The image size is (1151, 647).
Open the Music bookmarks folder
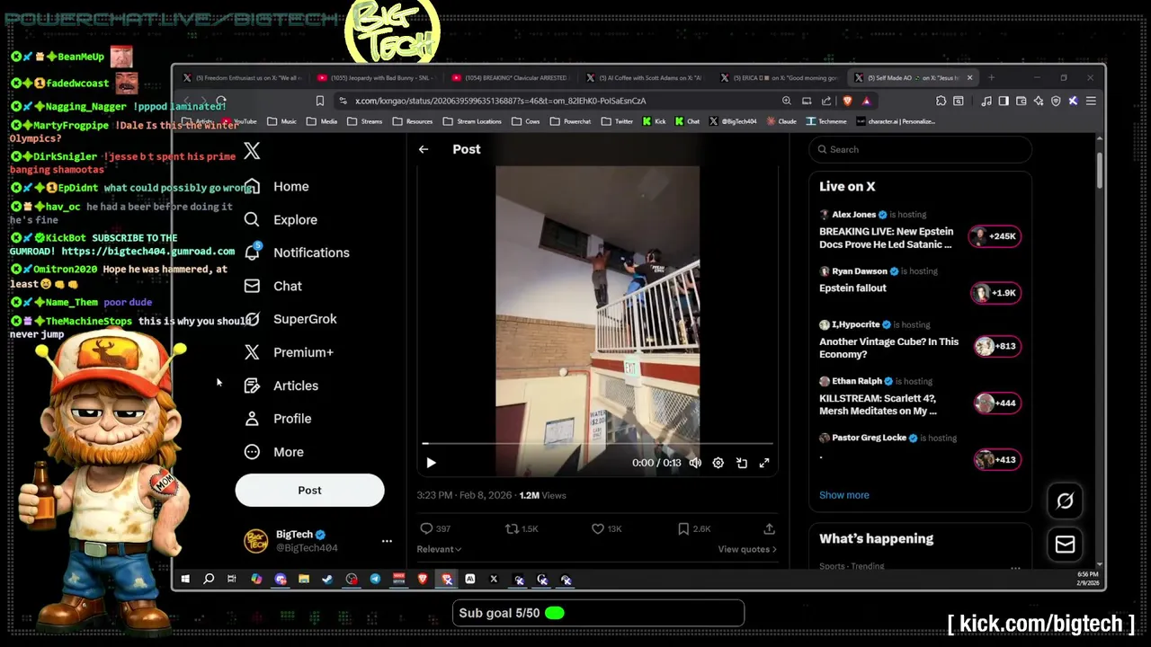(x=281, y=121)
